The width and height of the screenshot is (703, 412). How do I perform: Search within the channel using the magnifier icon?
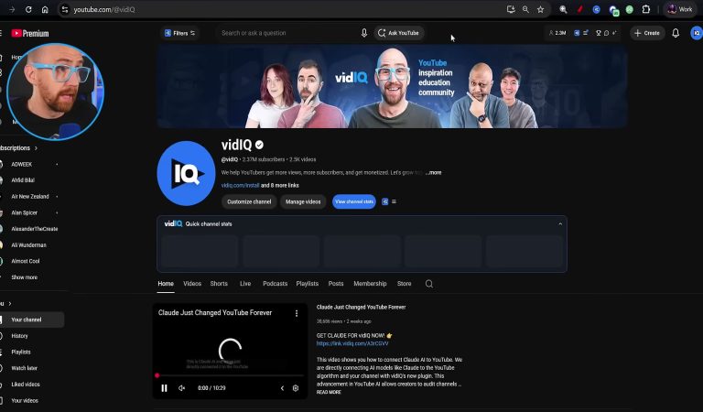[x=429, y=284]
